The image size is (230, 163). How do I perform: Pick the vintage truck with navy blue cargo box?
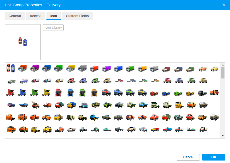pyautogui.click(x=178, y=69)
